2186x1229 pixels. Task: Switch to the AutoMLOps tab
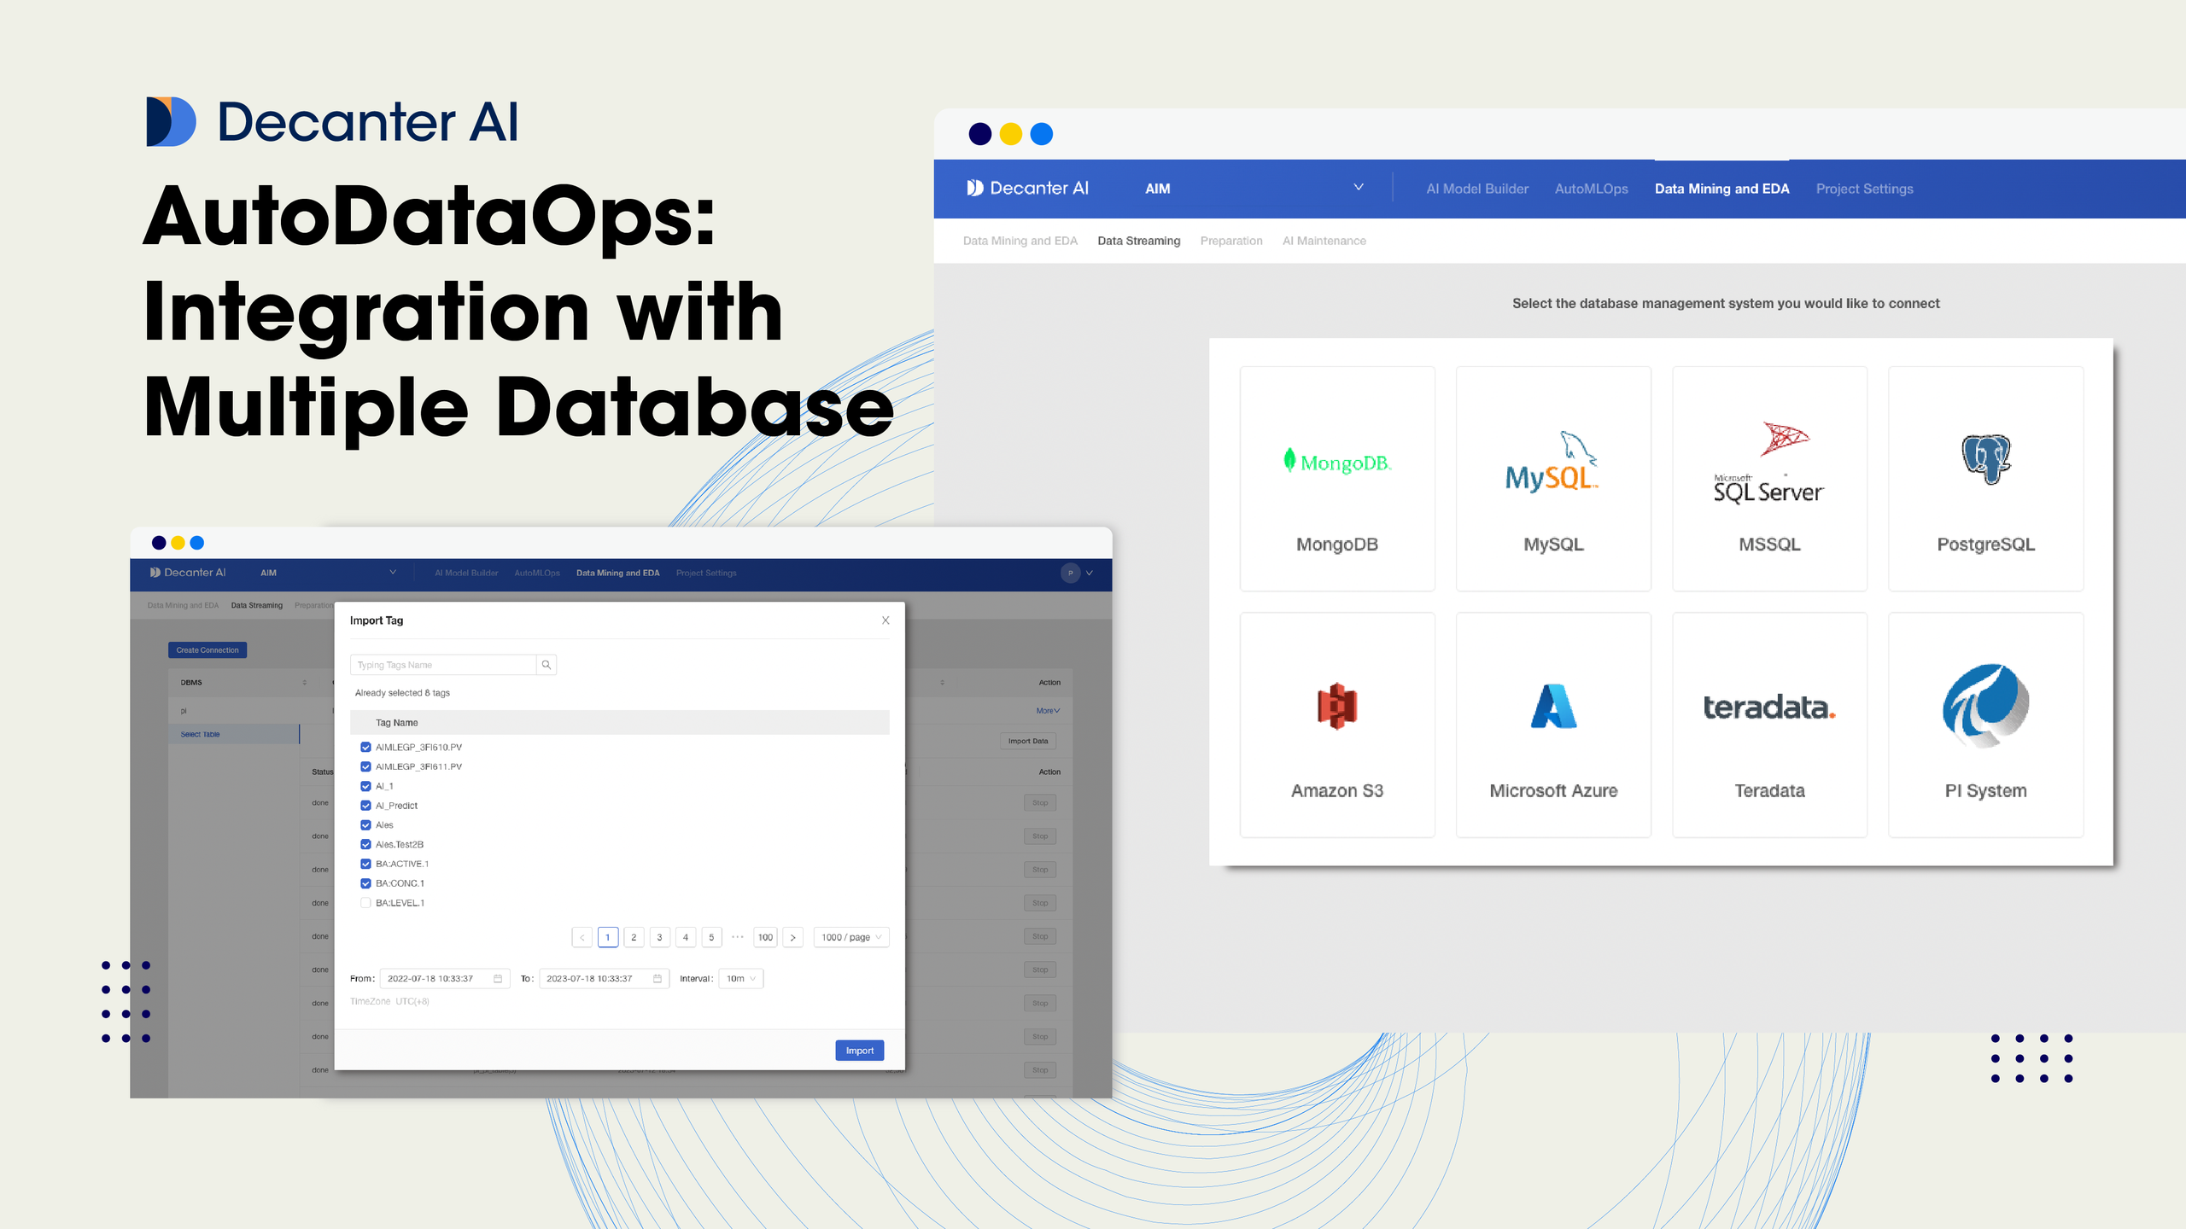(x=1591, y=189)
